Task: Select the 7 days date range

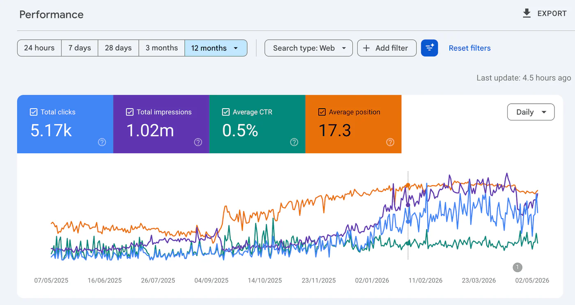Action: [80, 48]
